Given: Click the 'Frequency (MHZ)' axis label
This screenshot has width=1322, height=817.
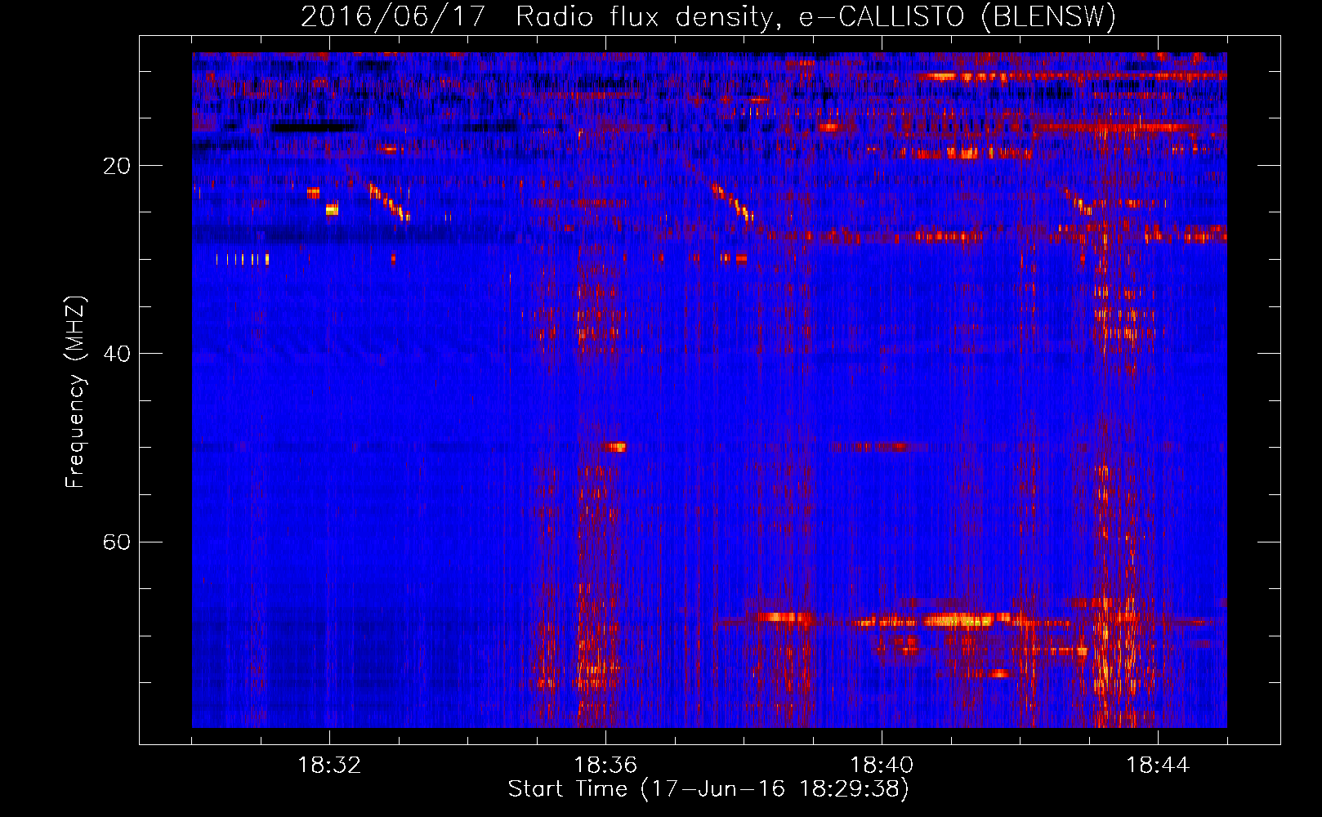Looking at the screenshot, I should click(75, 392).
